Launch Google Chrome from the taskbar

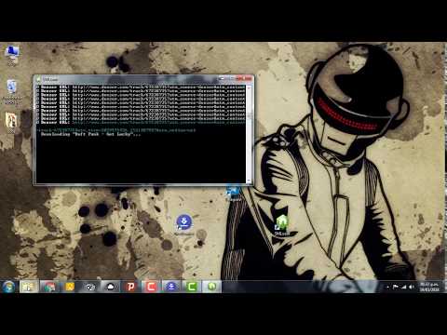click(x=49, y=287)
